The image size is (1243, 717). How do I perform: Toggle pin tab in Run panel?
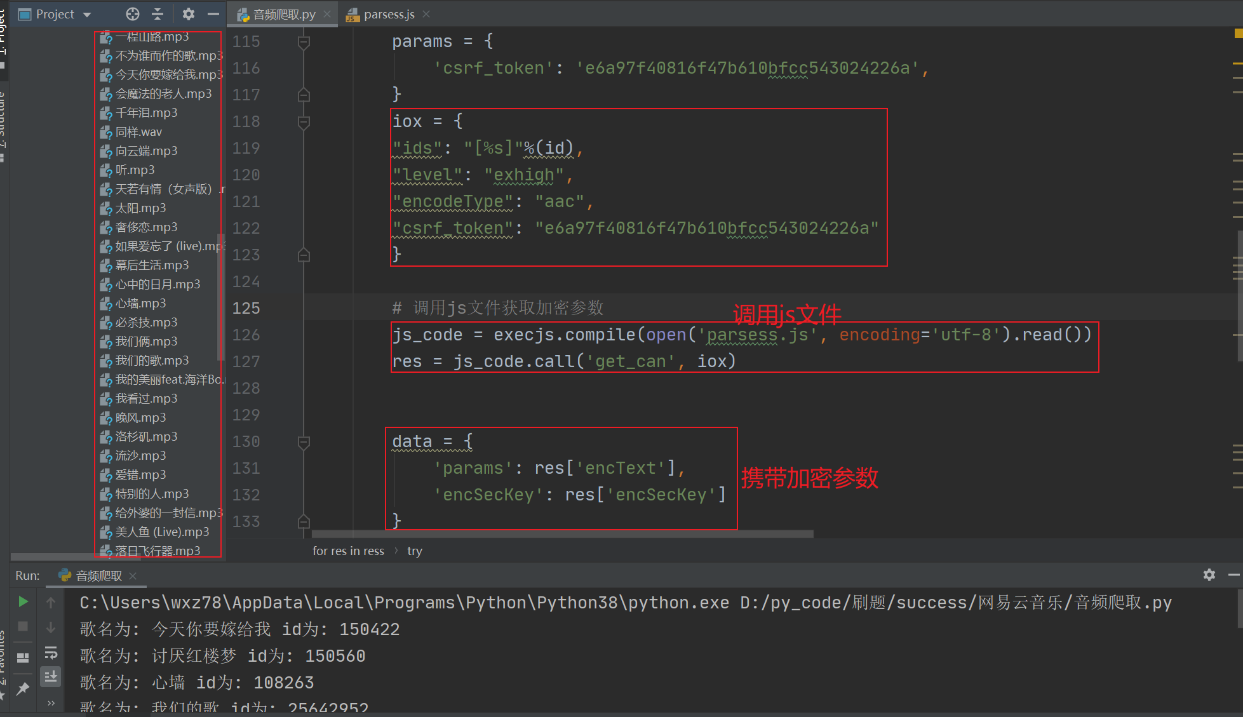(x=23, y=688)
